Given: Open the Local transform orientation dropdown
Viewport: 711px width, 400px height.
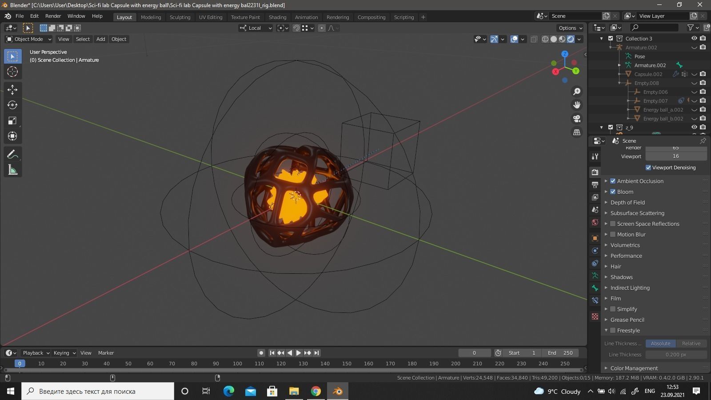Looking at the screenshot, I should 256,28.
